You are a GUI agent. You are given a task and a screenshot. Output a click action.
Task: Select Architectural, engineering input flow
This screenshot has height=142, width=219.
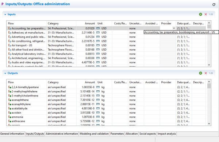(x=28, y=58)
